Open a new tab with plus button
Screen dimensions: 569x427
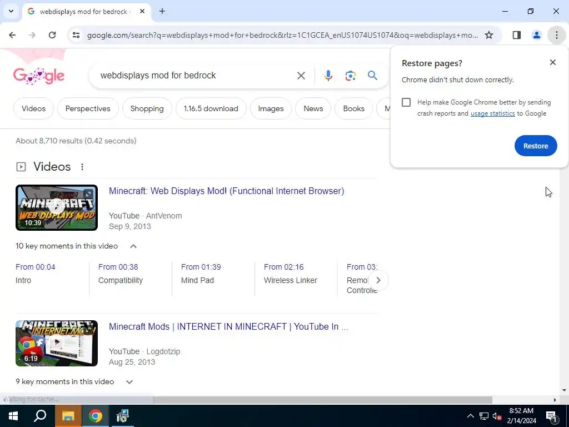(162, 11)
